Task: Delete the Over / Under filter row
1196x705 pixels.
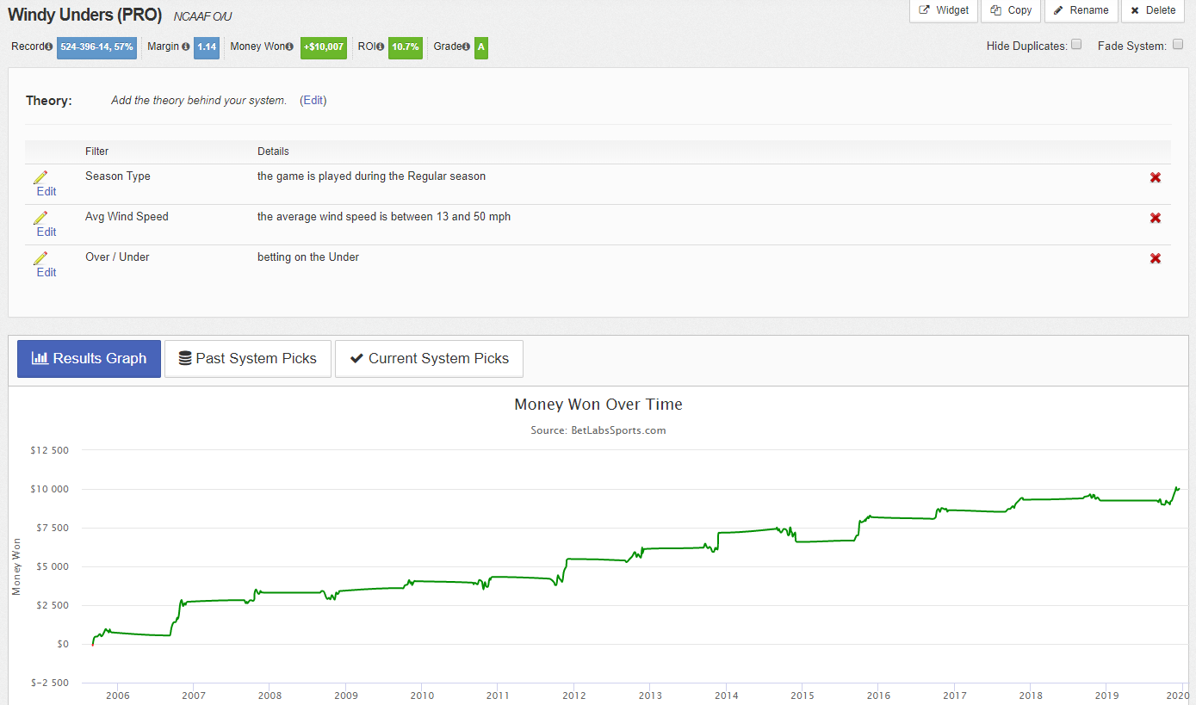Action: [1156, 258]
